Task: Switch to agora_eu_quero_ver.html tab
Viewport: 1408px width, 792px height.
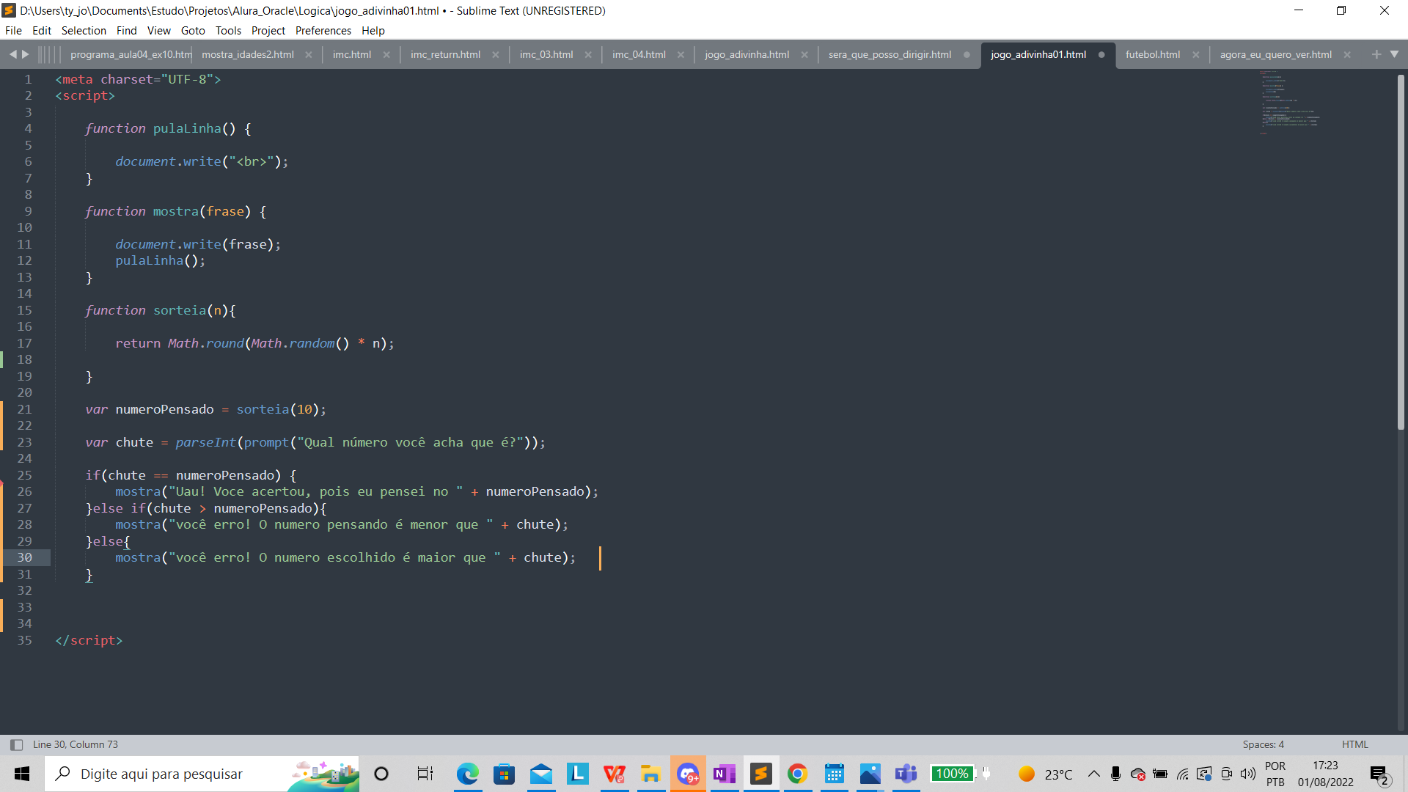Action: point(1275,54)
